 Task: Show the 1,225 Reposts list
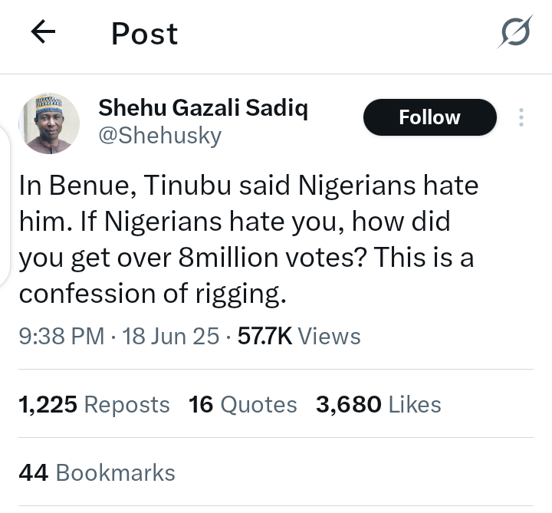coord(94,404)
